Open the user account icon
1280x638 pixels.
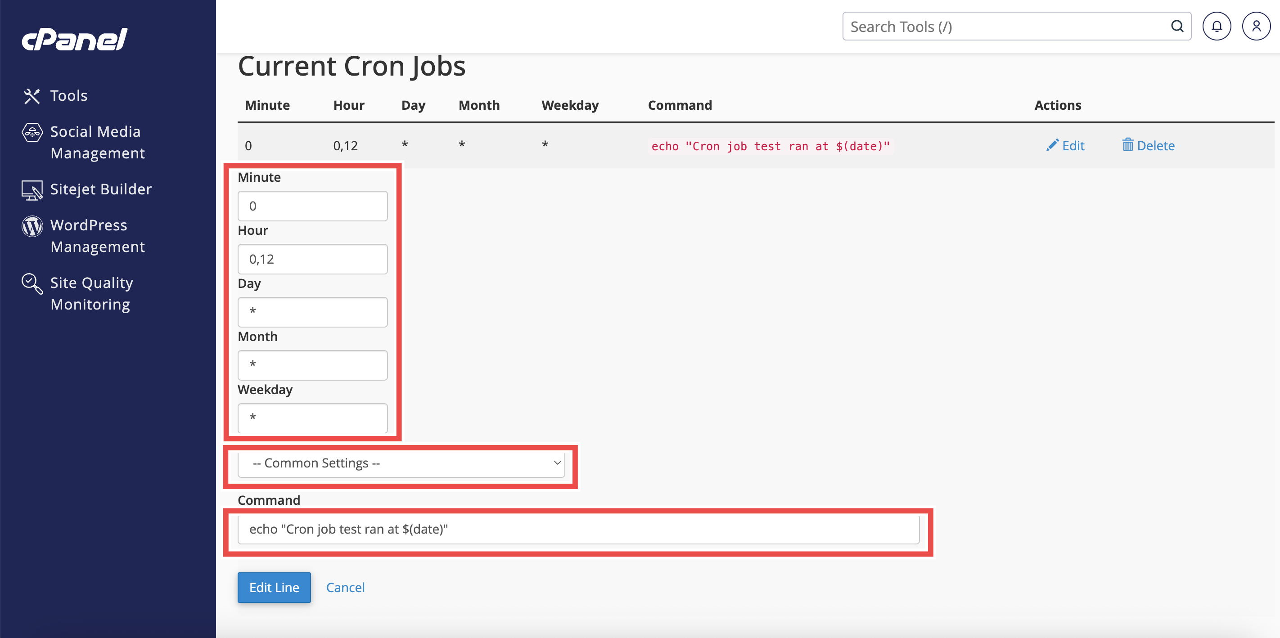pos(1256,27)
